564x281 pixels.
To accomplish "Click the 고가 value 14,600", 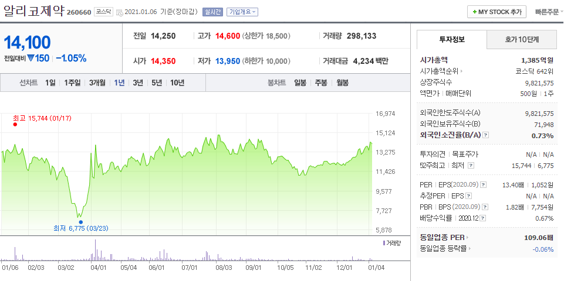I will point(227,36).
